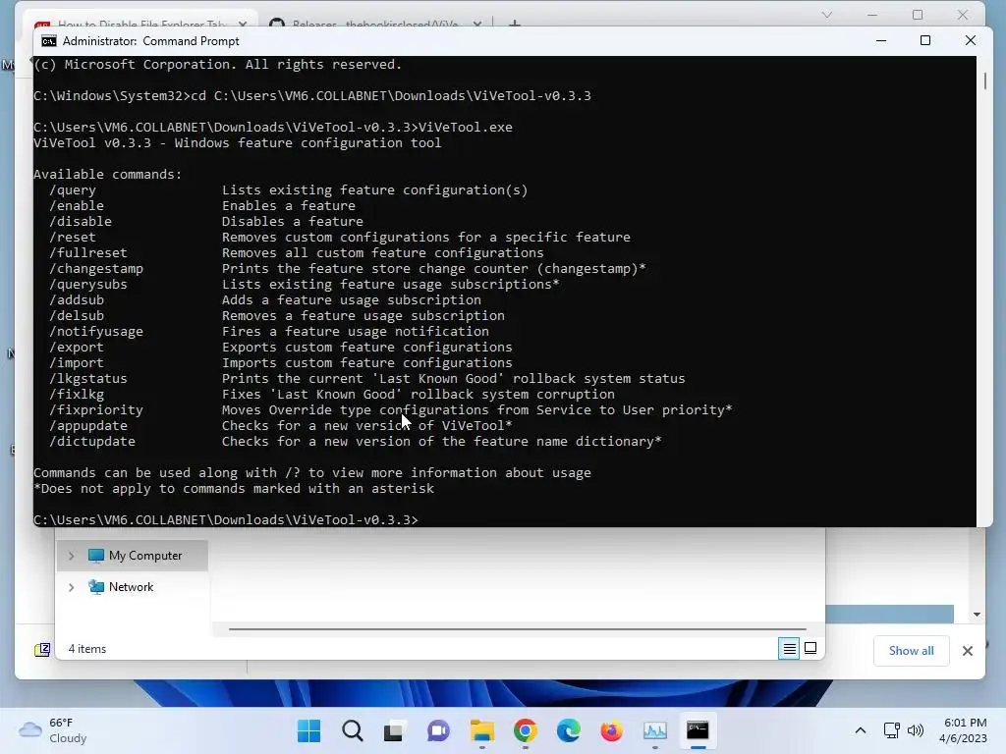Open network settings from the tray
Viewport: 1006px width, 754px height.
[891, 730]
